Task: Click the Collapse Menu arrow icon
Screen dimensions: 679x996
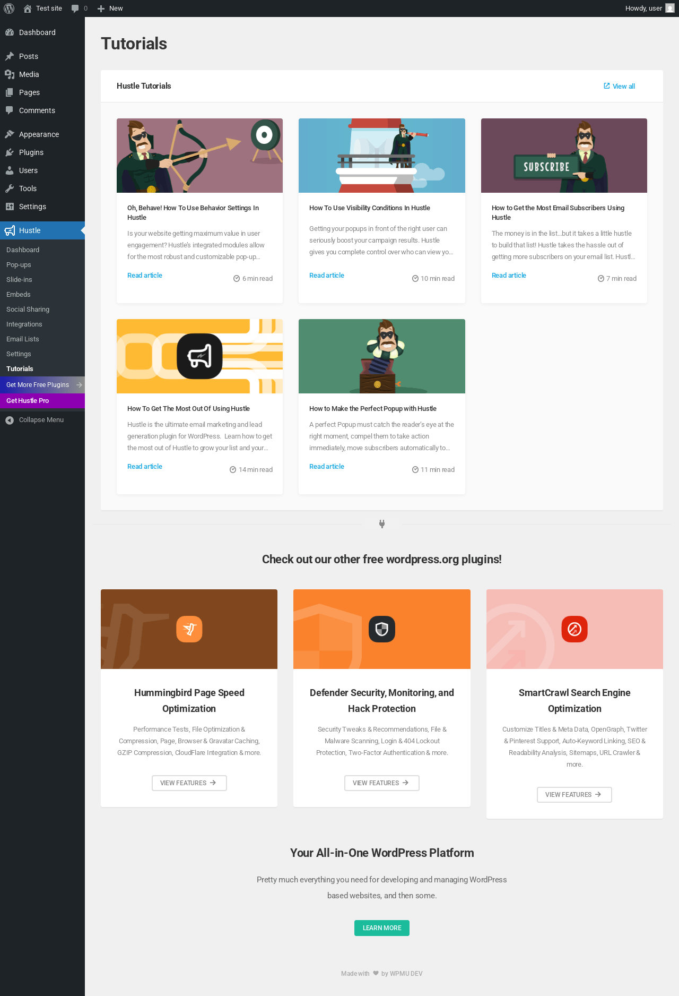Action: pyautogui.click(x=10, y=420)
